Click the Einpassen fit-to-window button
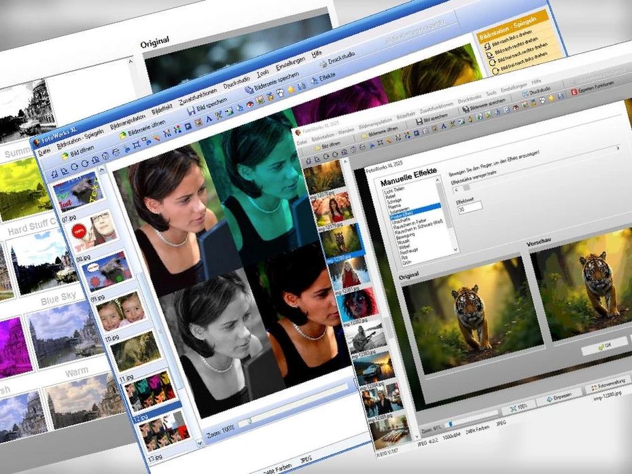Screen dimensions: 632x474 pyautogui.click(x=559, y=396)
